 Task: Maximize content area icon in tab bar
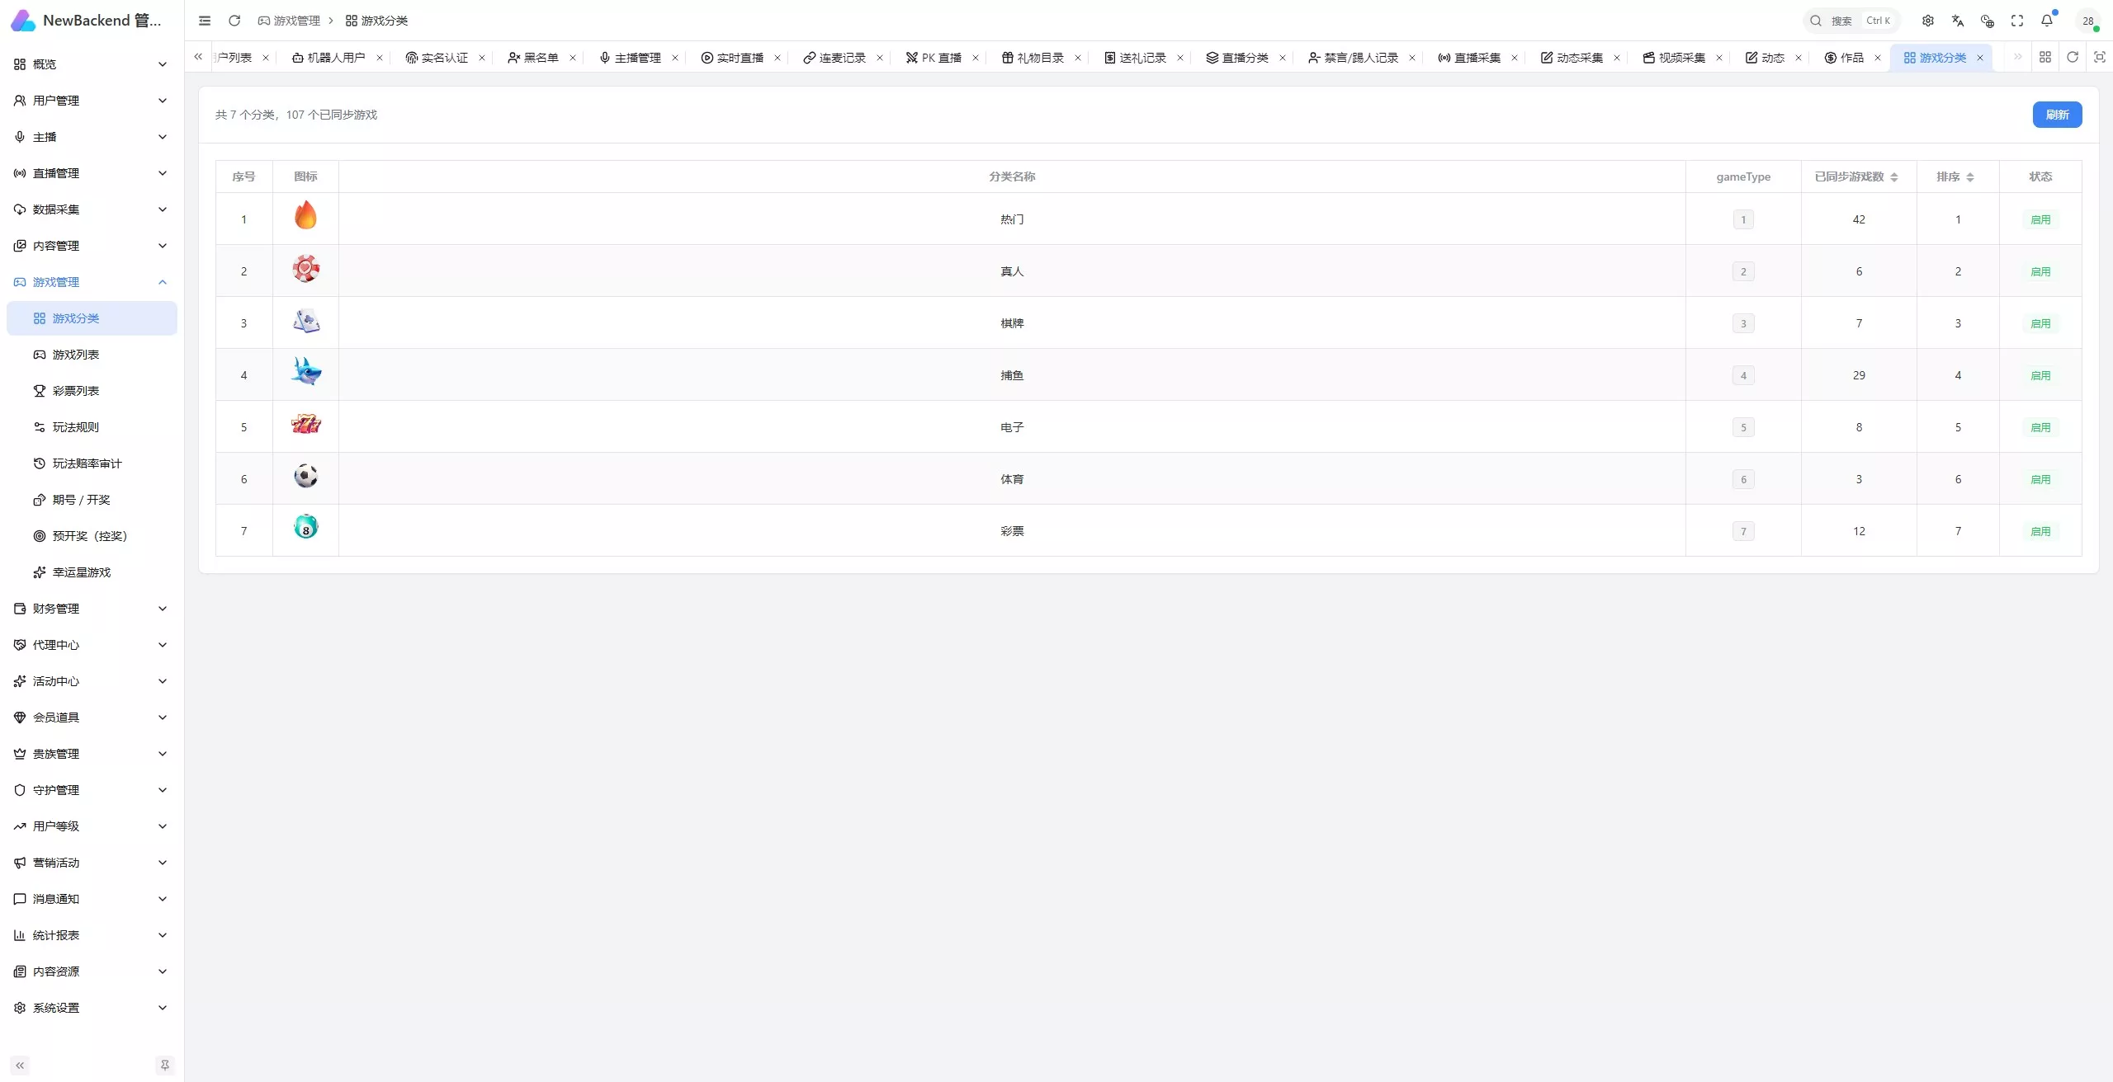(2100, 57)
